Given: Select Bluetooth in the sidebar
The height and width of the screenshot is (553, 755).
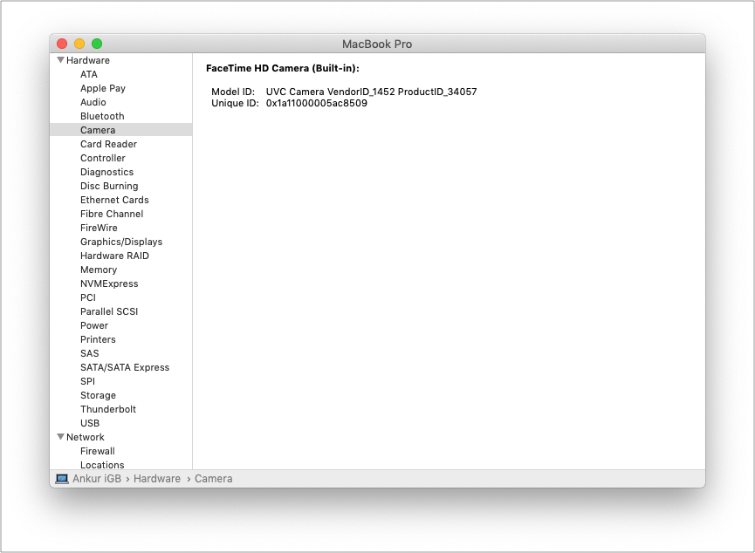Looking at the screenshot, I should (102, 116).
